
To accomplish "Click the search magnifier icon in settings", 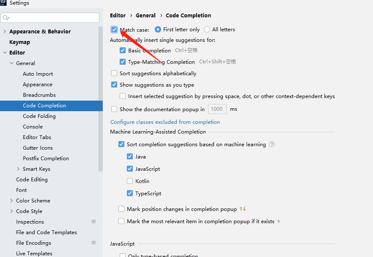I will tap(6, 18).
